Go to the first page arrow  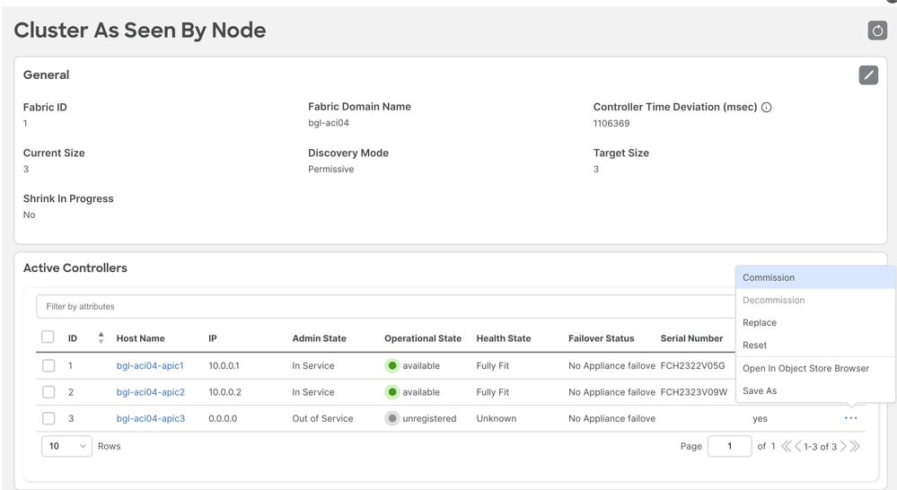(x=787, y=446)
